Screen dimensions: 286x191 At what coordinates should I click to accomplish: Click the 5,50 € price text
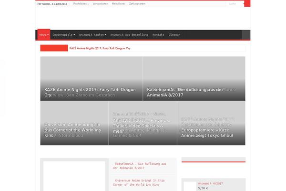pyautogui.click(x=203, y=188)
